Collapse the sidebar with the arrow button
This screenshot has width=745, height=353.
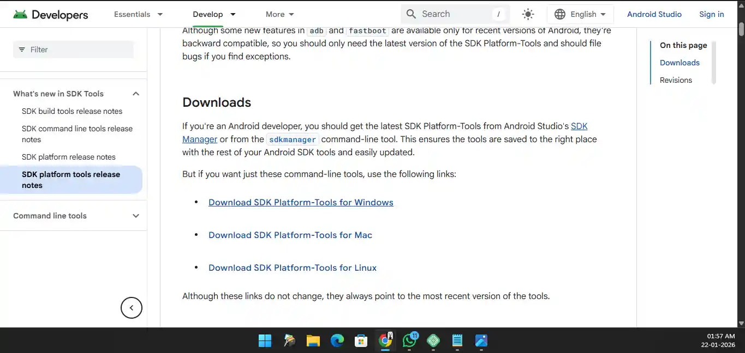tap(131, 308)
